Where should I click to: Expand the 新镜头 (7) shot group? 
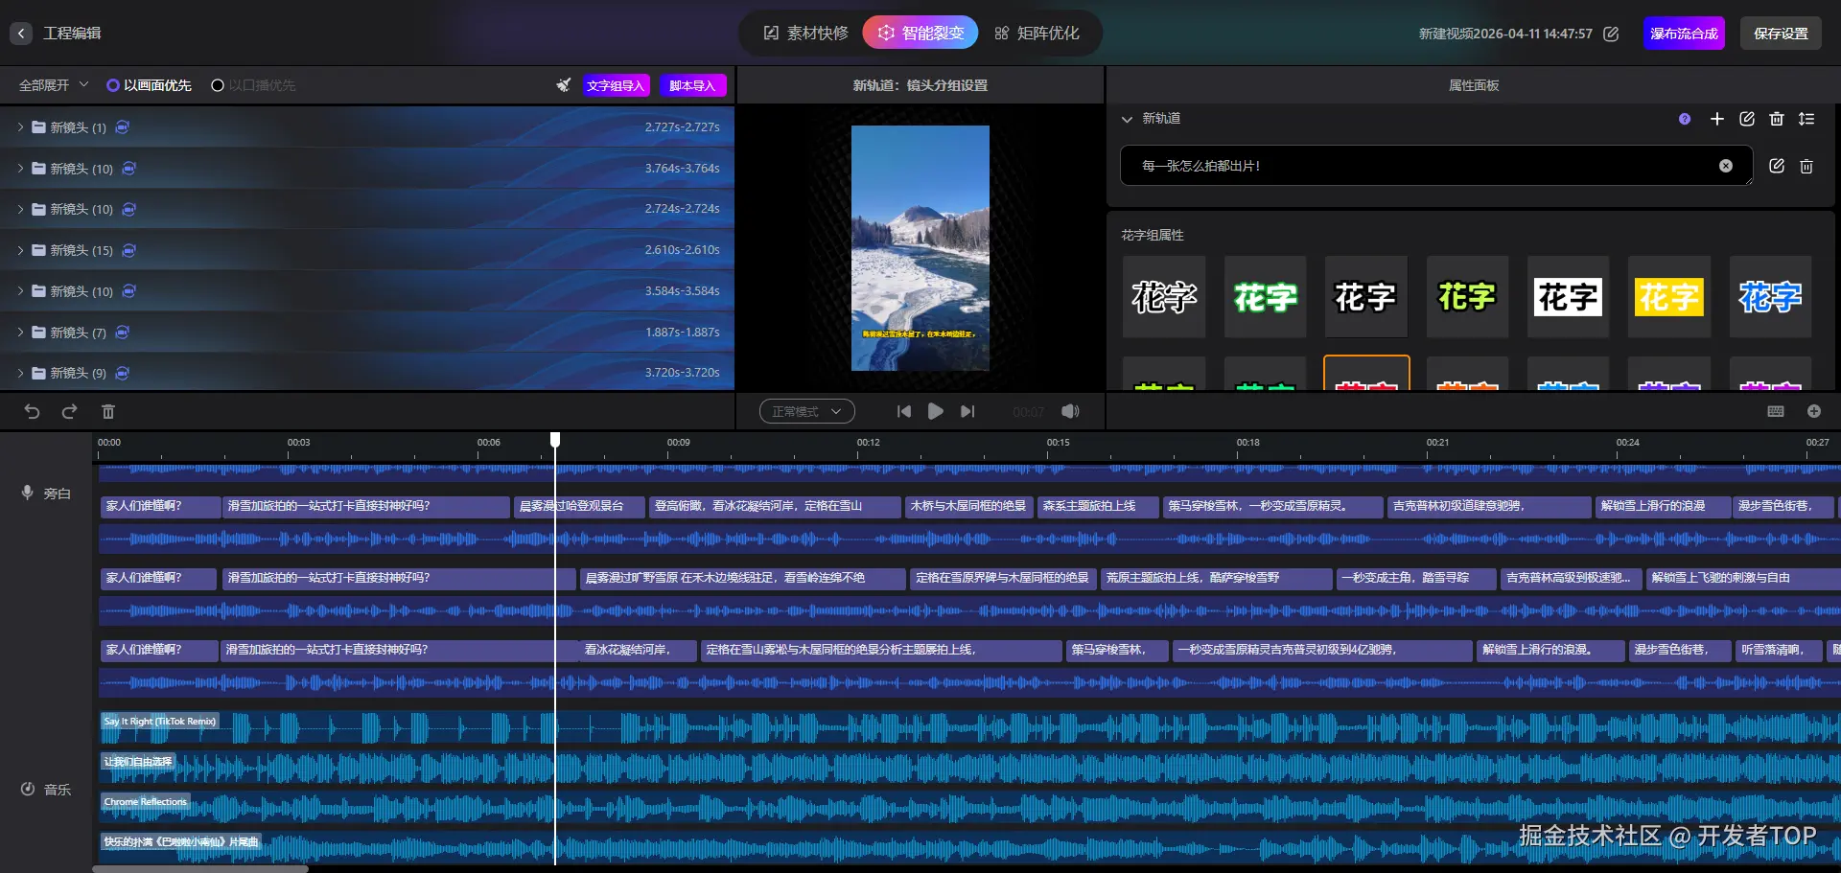pyautogui.click(x=20, y=333)
